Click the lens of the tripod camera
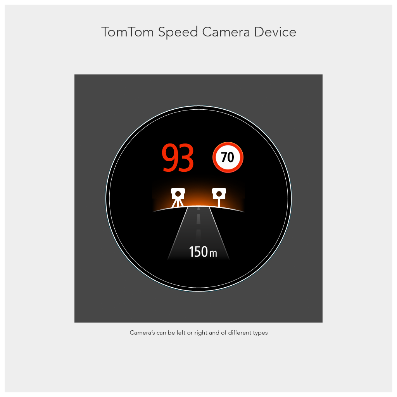This screenshot has width=397, height=397. click(x=178, y=194)
